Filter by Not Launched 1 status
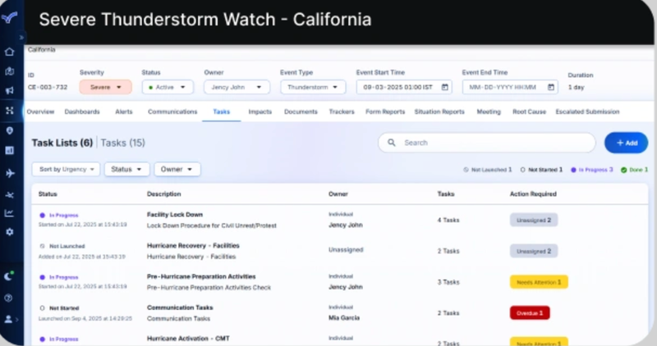 [487, 170]
